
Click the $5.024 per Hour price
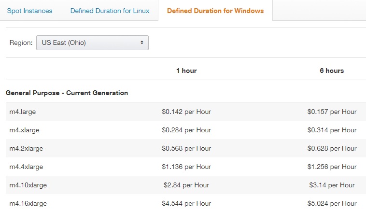[x=332, y=203]
